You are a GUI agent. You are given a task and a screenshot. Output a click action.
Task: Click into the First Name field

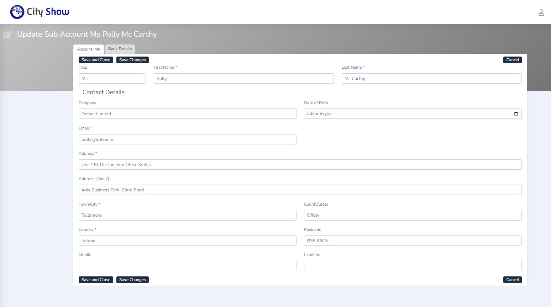coord(243,79)
